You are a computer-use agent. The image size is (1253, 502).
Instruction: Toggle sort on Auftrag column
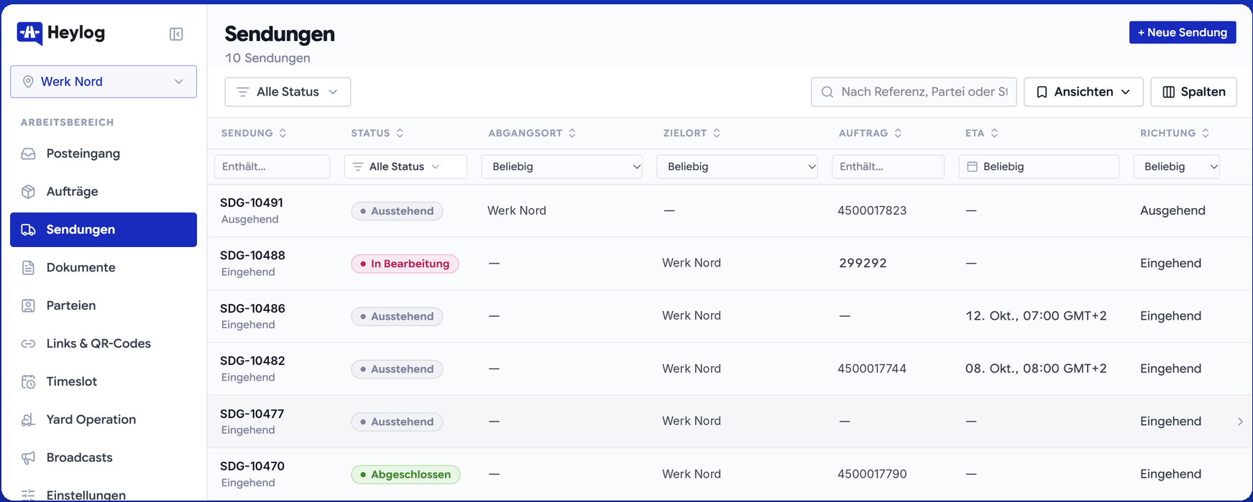point(898,133)
